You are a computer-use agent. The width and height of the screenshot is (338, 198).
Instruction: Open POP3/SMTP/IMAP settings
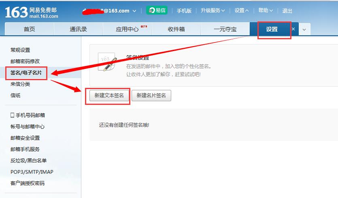(x=32, y=172)
